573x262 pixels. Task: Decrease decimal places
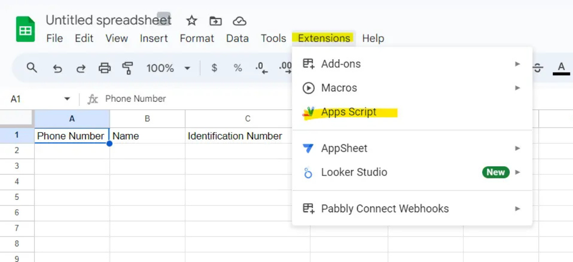[261, 68]
